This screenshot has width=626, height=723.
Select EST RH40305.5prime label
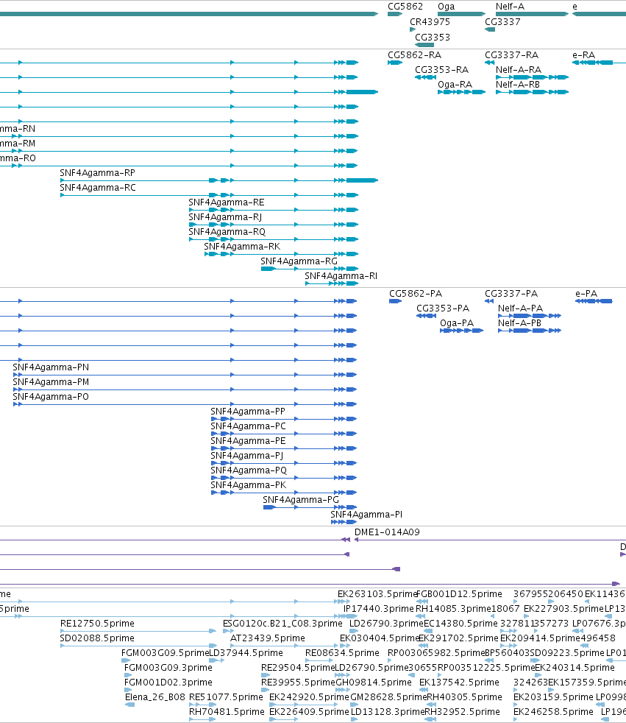click(464, 698)
